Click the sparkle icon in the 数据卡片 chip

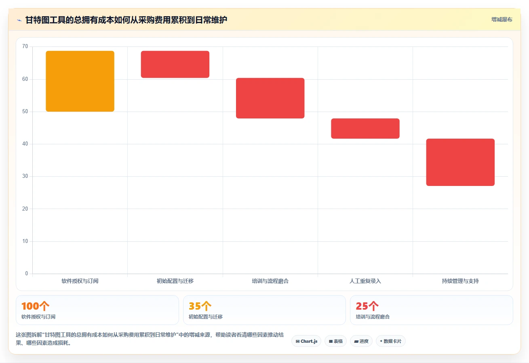point(381,341)
